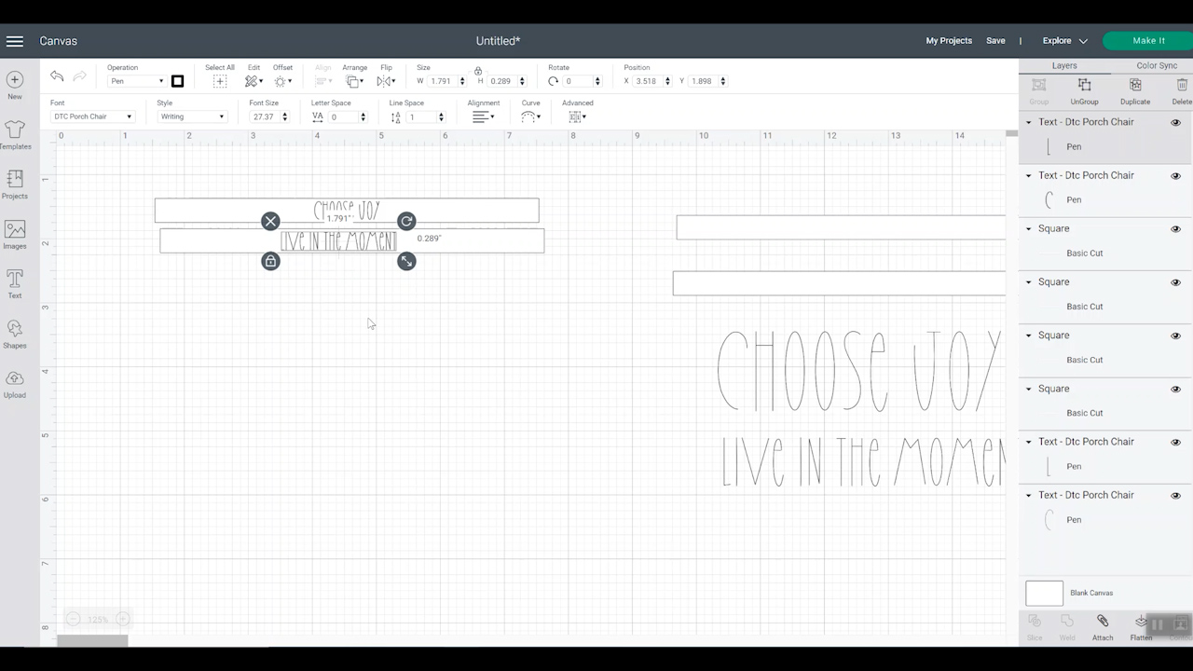
Task: Click the Rotate icon in toolbar
Action: [x=554, y=81]
